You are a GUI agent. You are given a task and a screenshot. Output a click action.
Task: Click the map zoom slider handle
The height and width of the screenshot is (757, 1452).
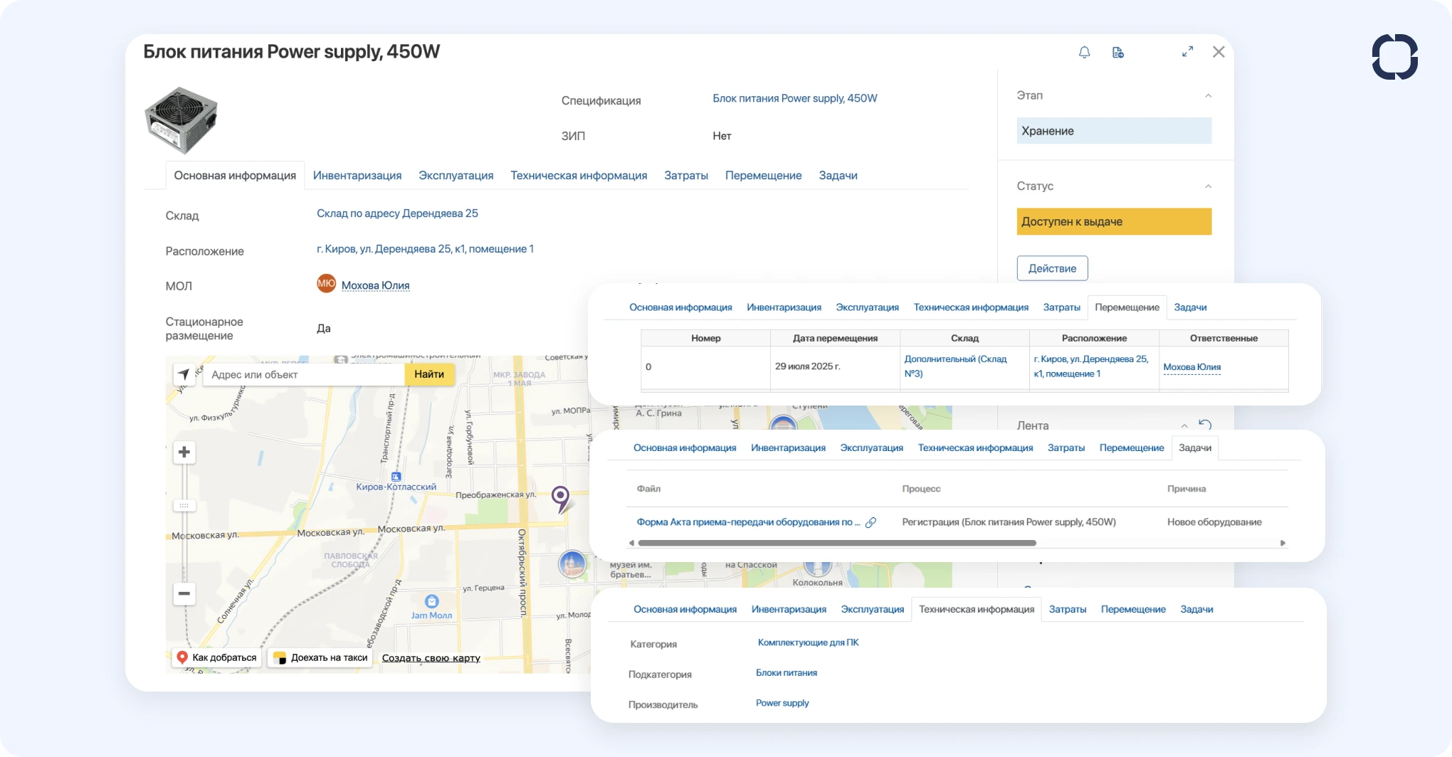184,505
